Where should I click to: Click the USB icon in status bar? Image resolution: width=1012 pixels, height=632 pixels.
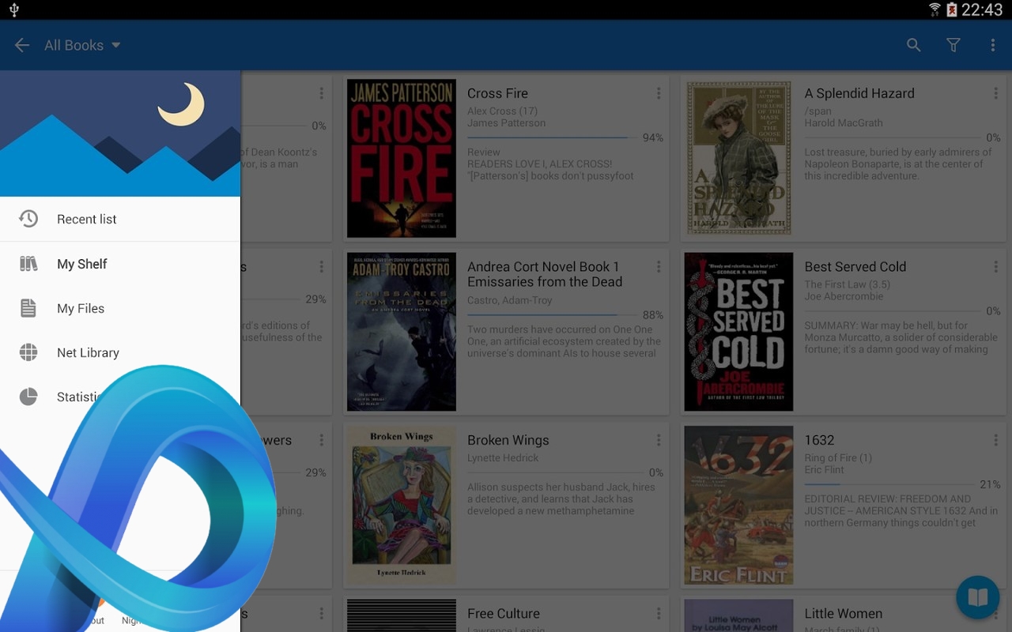[13, 9]
